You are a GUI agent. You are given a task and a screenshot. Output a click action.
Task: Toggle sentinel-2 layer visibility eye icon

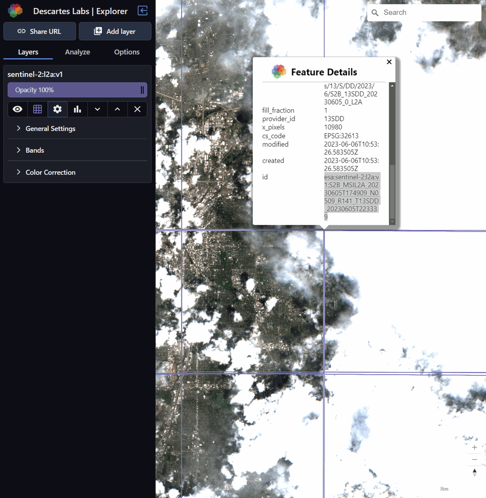[x=18, y=109]
